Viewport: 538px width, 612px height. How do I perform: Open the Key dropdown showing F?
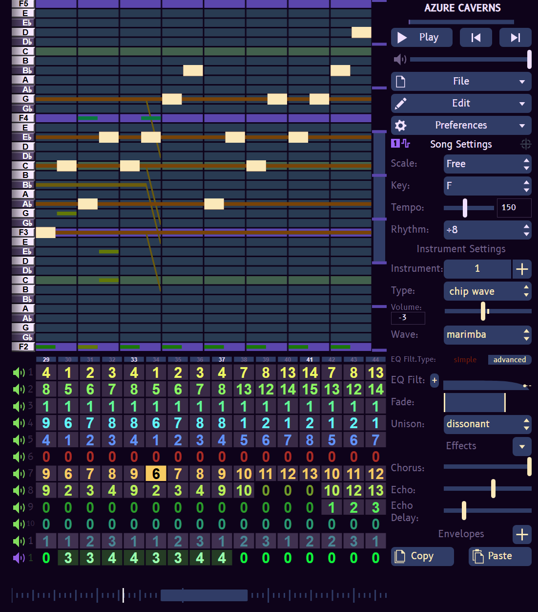(487, 186)
